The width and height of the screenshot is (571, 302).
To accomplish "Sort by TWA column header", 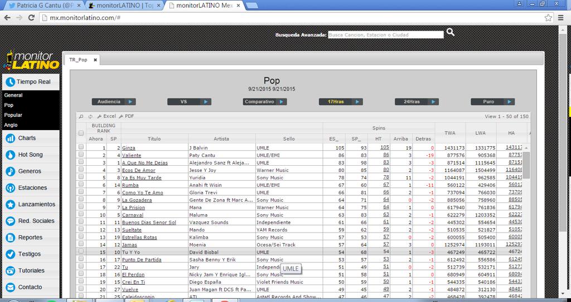I will pyautogui.click(x=450, y=133).
